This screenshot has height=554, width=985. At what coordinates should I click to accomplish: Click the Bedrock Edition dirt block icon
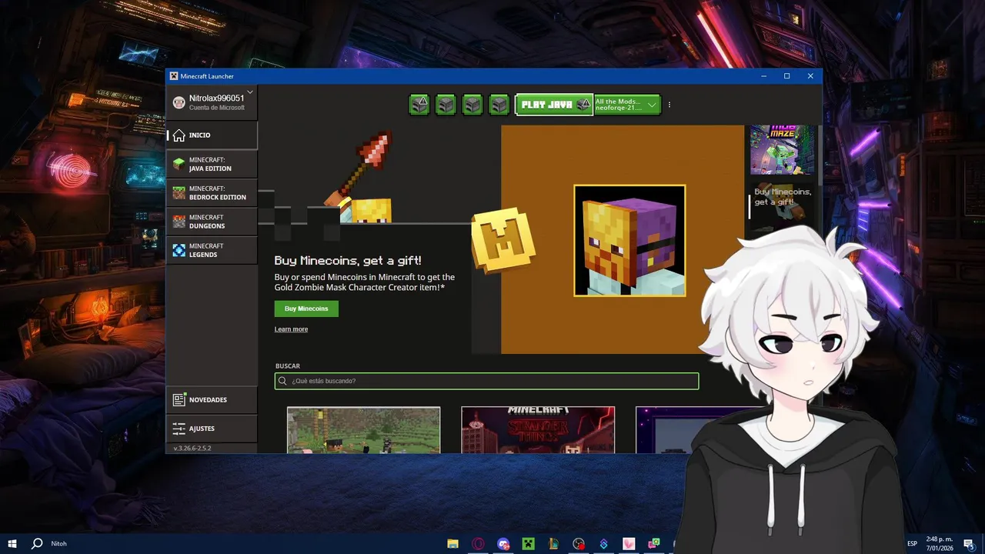point(179,192)
